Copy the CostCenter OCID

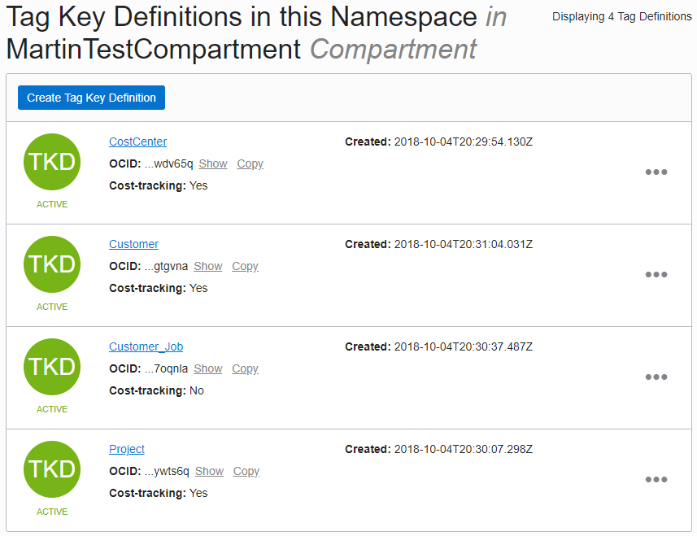(x=250, y=163)
